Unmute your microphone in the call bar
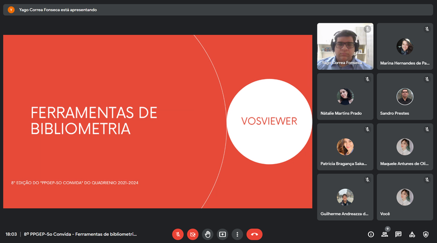The height and width of the screenshot is (243, 437). click(178, 234)
